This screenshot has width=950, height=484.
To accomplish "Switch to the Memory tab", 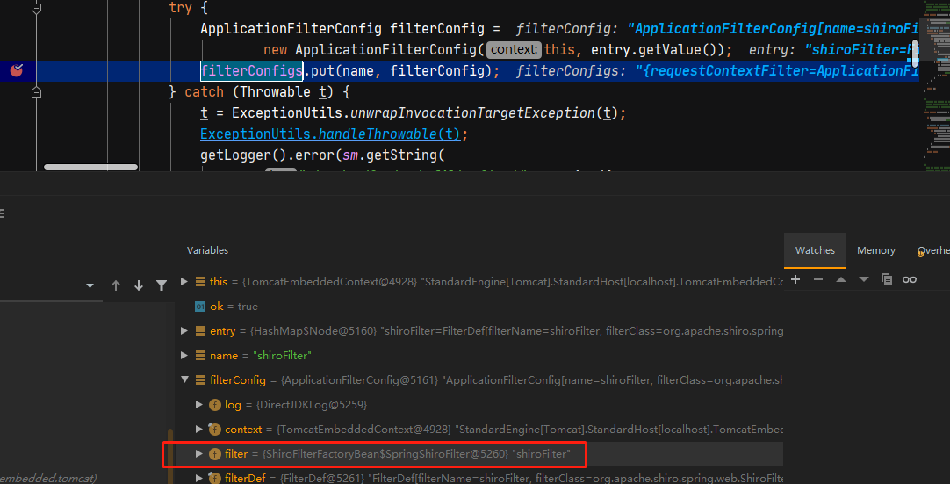I will (876, 250).
